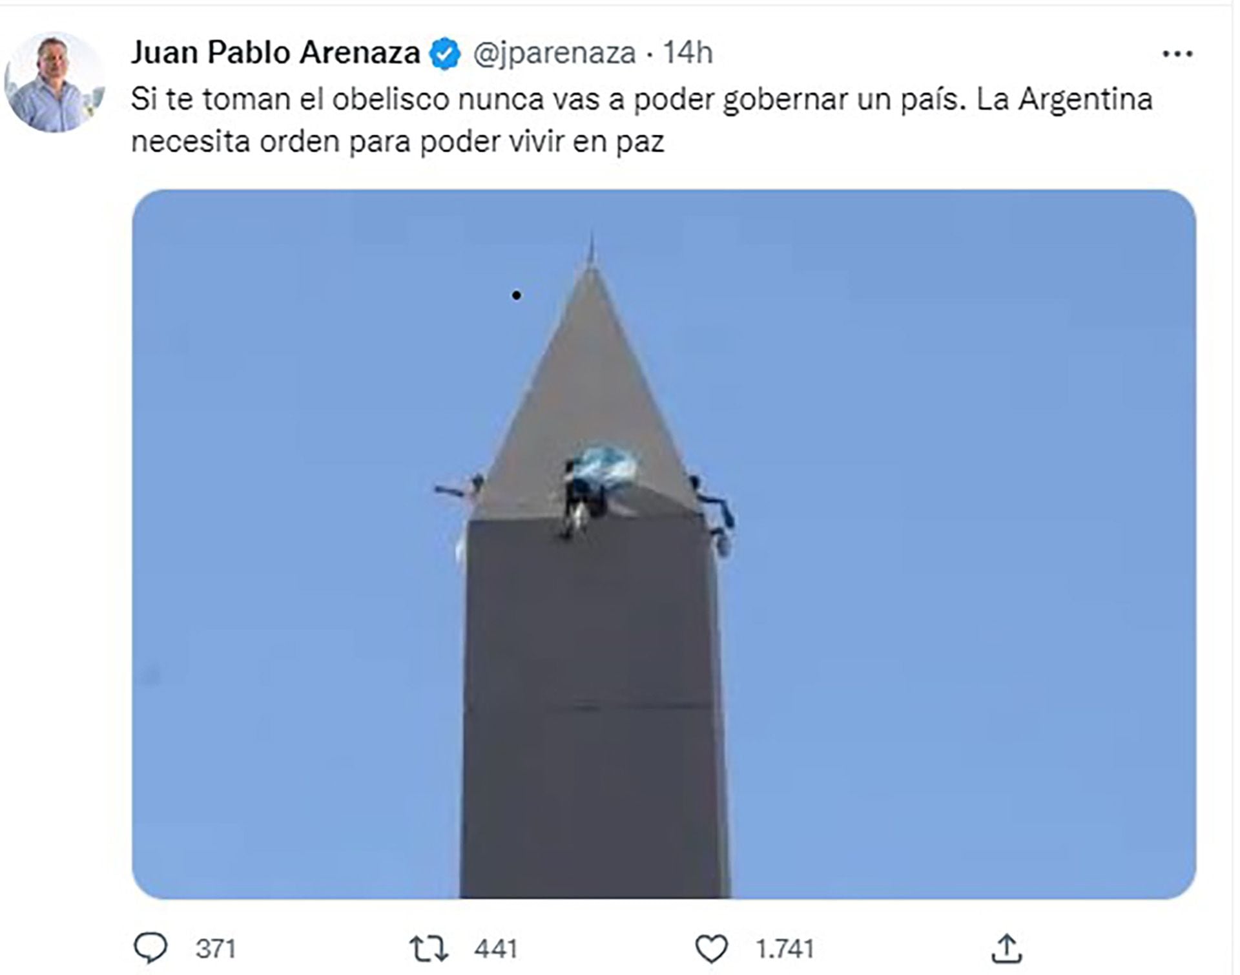Viewport: 1240px width, 975px height.
Task: Retweet this post using the arrows icon
Action: 429,949
